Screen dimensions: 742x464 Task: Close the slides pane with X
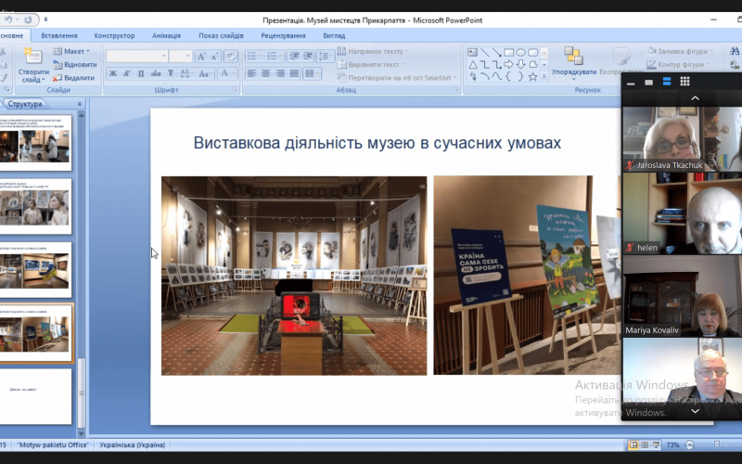pyautogui.click(x=80, y=104)
